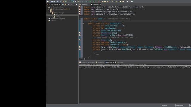Click error marker beside TranslationTextComponent import

[80, 7]
